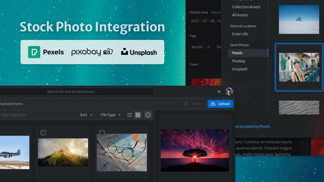
Task: Click the Pixabay logo in the banner
Action: tap(92, 52)
